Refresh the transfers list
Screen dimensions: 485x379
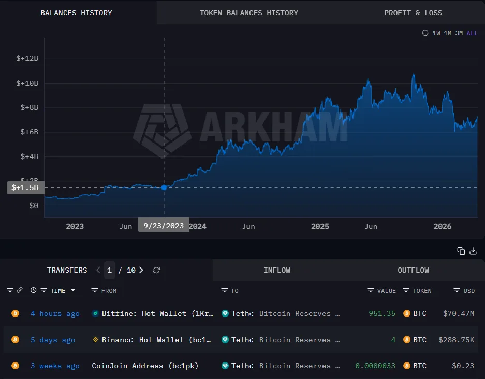click(x=156, y=270)
